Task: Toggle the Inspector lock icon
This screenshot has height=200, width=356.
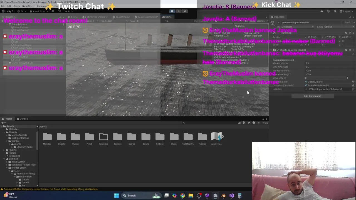Action: [x=350, y=17]
